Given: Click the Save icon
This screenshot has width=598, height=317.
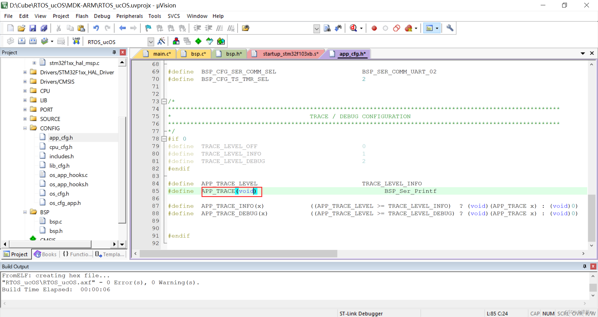Looking at the screenshot, I should pos(33,28).
